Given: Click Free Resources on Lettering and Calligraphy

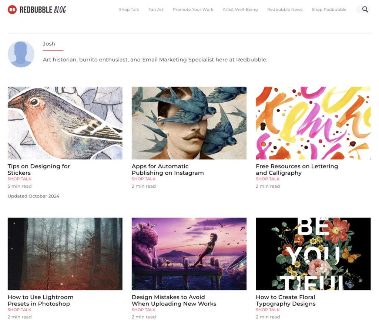Looking at the screenshot, I should point(296,169).
